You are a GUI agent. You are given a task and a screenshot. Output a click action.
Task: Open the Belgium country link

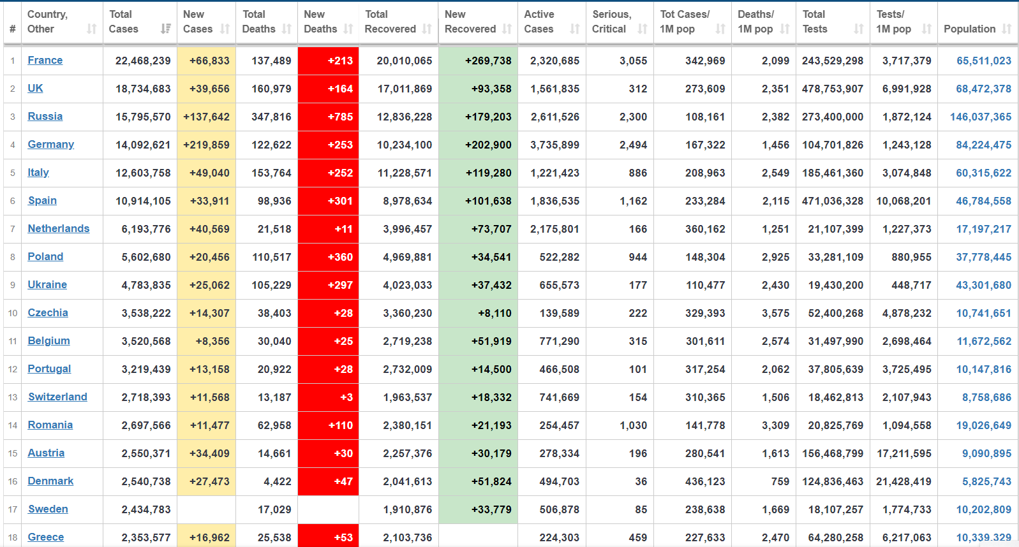[x=48, y=340]
